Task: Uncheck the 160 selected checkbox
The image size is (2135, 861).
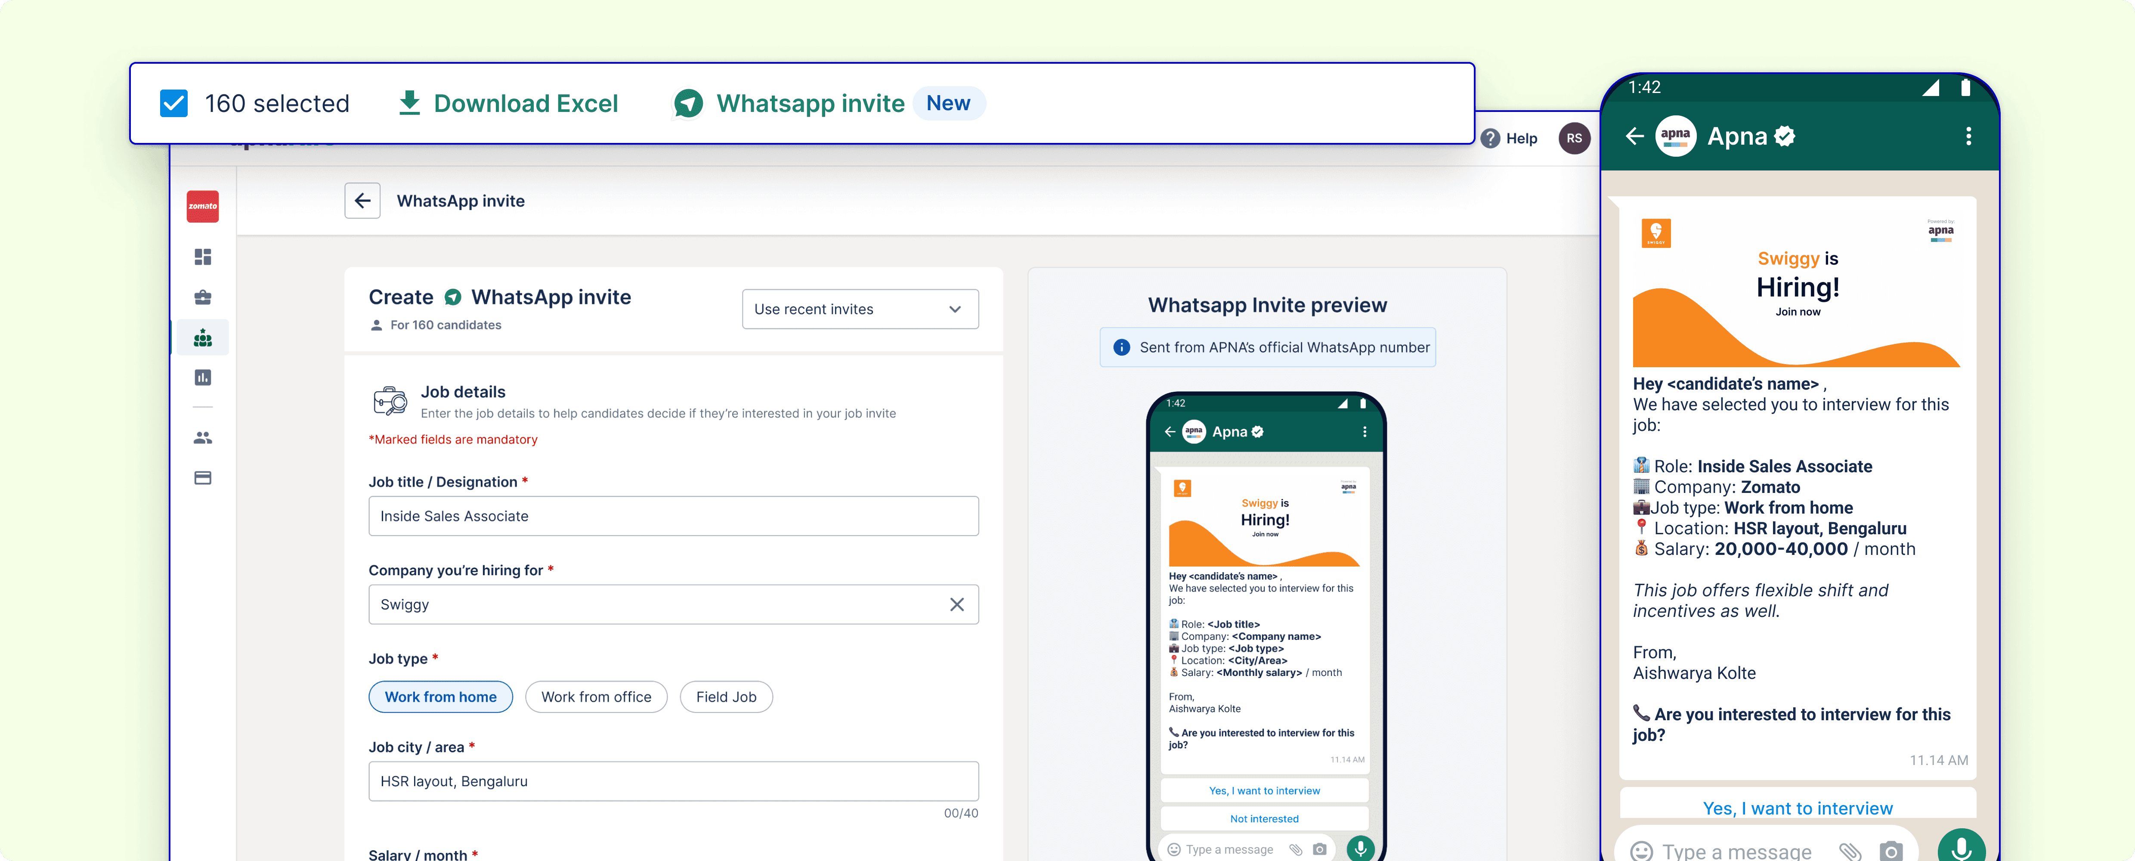Action: [x=173, y=104]
